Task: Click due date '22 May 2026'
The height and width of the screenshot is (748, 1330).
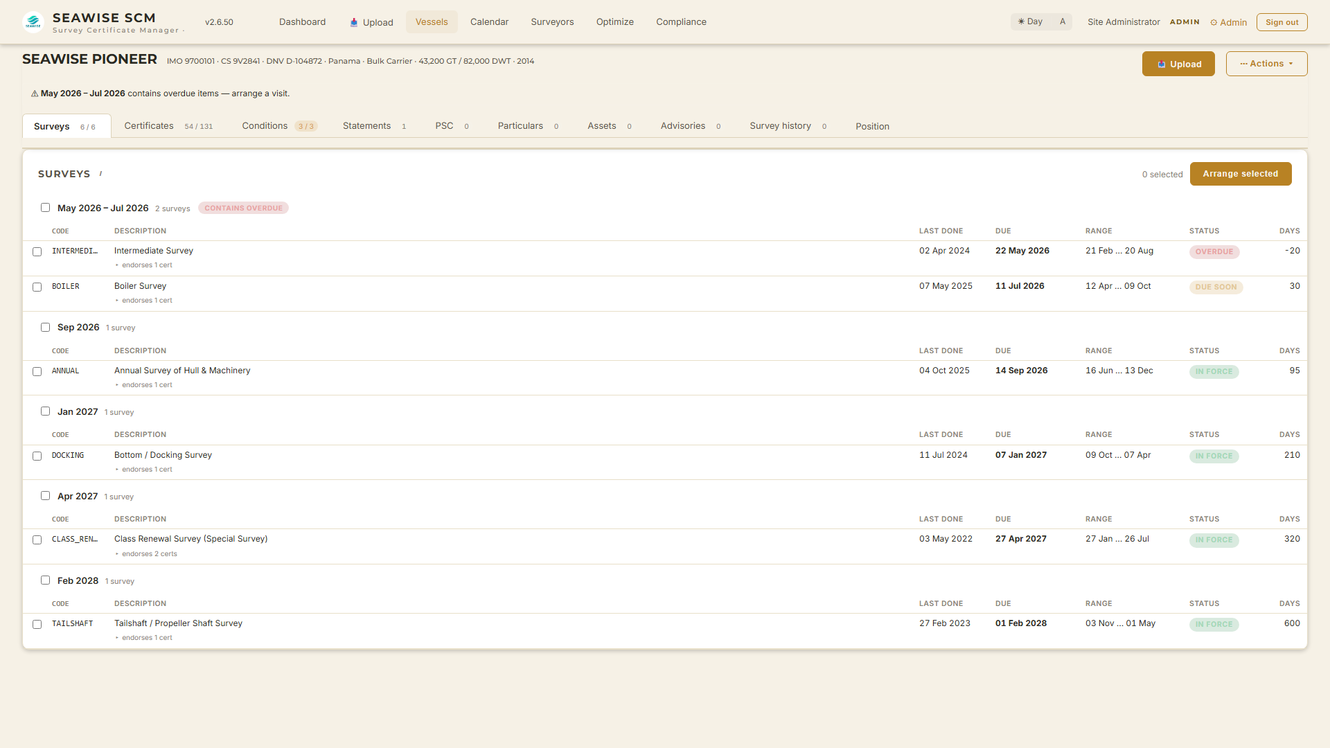Action: pos(1022,251)
